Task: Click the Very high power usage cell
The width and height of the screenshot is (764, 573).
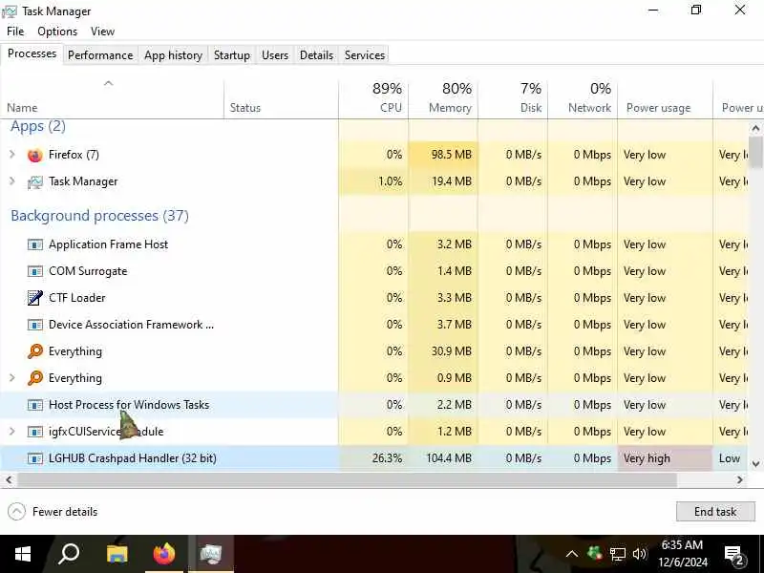Action: [665, 458]
